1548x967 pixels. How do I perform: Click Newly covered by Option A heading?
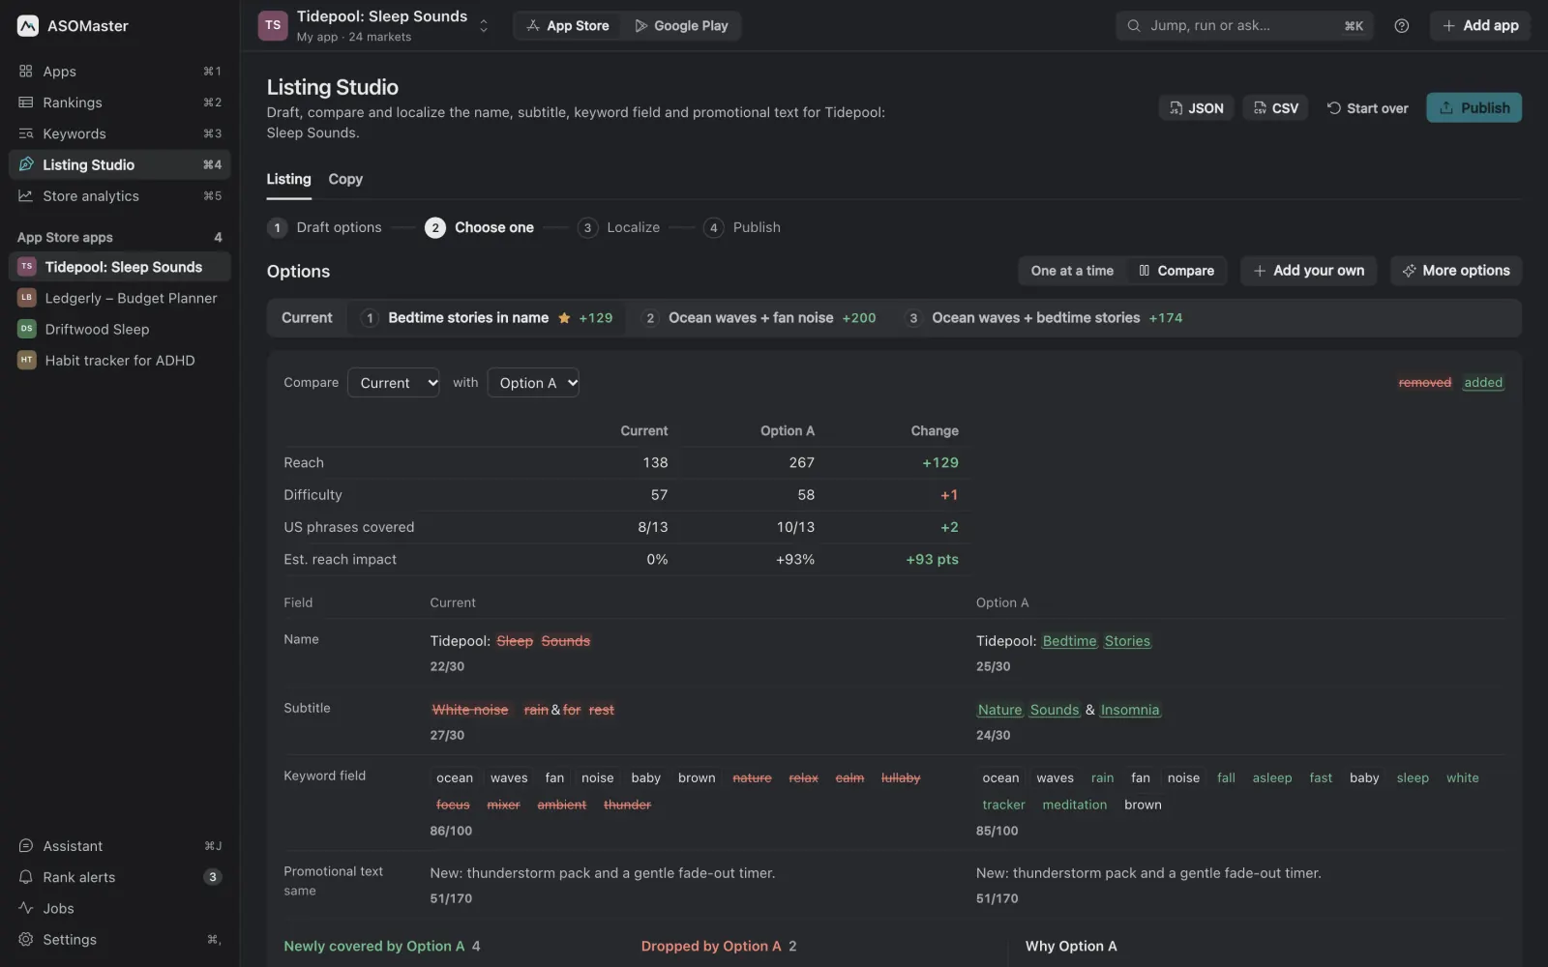point(373,947)
